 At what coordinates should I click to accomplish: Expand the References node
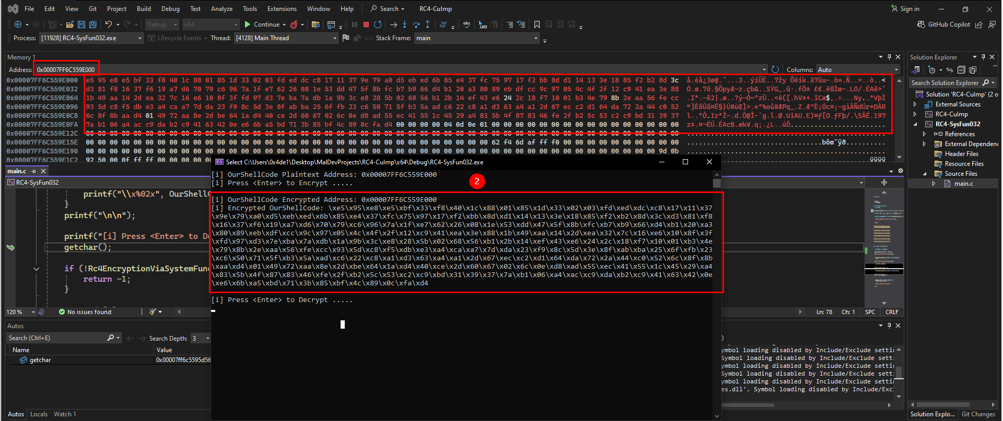tap(924, 134)
